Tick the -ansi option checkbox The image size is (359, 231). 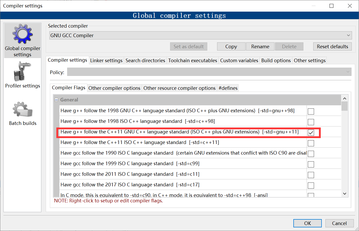point(311,195)
